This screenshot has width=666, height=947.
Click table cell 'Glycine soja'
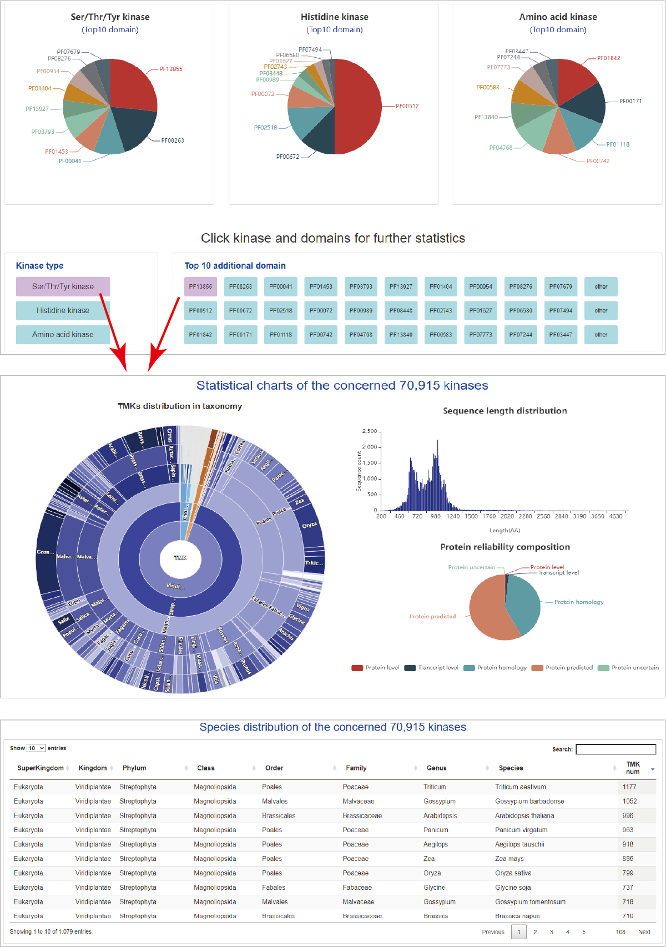pos(513,888)
